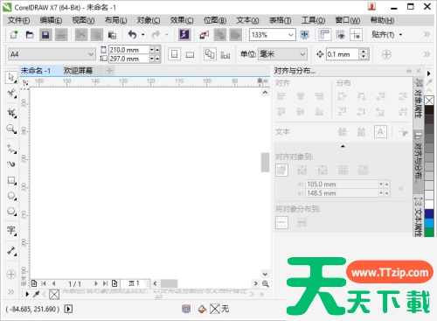437x321 pixels.
Task: Expand toolbox overflow chevrons
Action: [x=10, y=291]
